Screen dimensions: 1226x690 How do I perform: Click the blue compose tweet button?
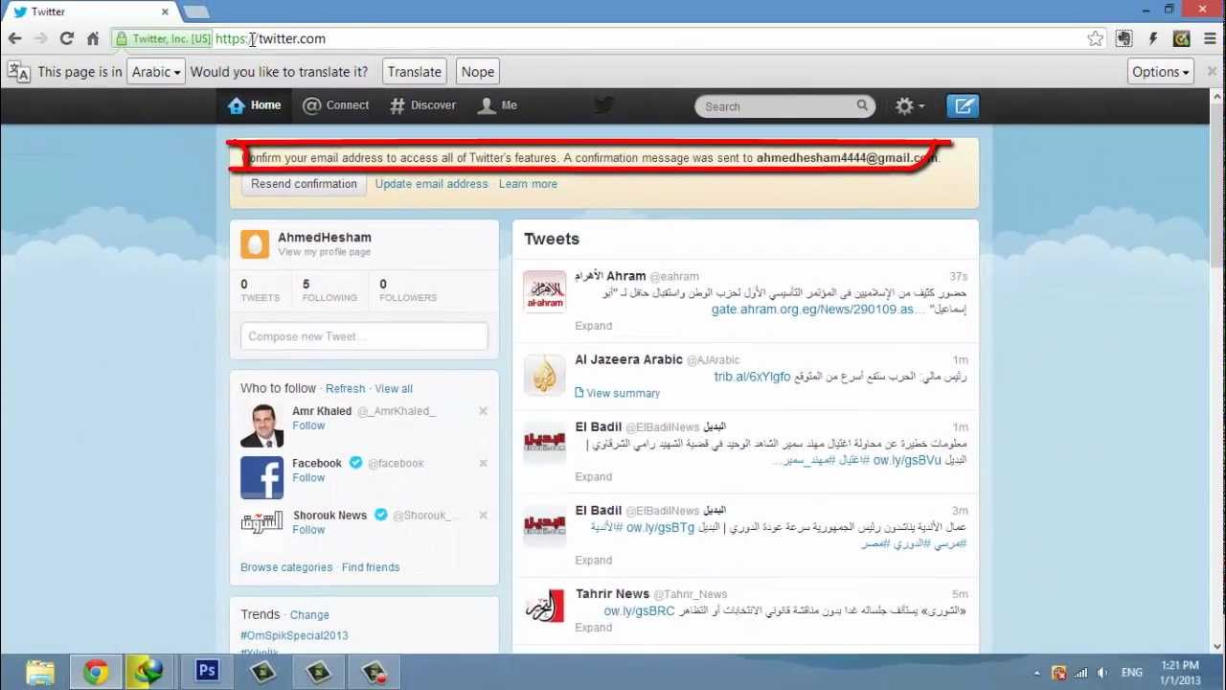963,106
